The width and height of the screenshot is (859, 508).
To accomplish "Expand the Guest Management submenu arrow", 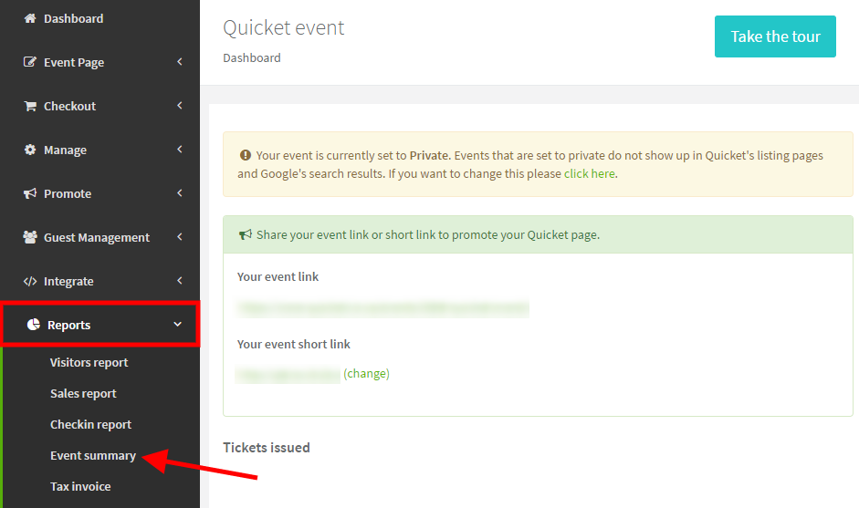I will pos(180,237).
